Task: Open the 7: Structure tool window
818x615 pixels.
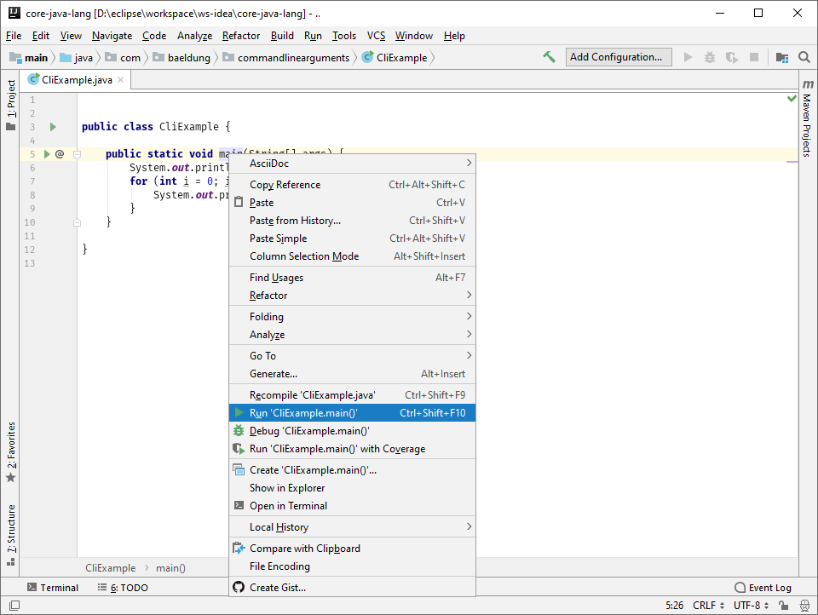Action: (10, 535)
